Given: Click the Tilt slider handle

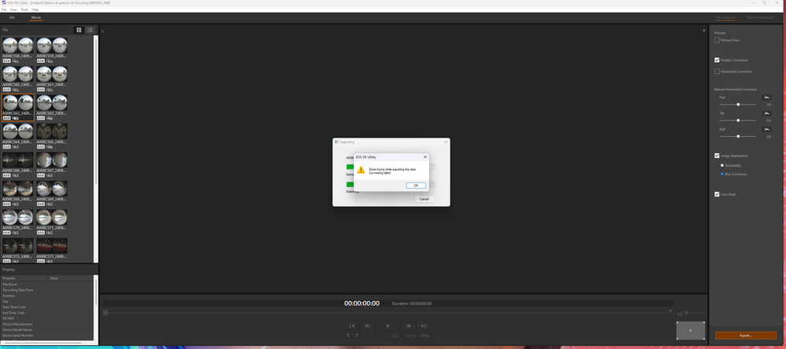Looking at the screenshot, I should [x=738, y=120].
